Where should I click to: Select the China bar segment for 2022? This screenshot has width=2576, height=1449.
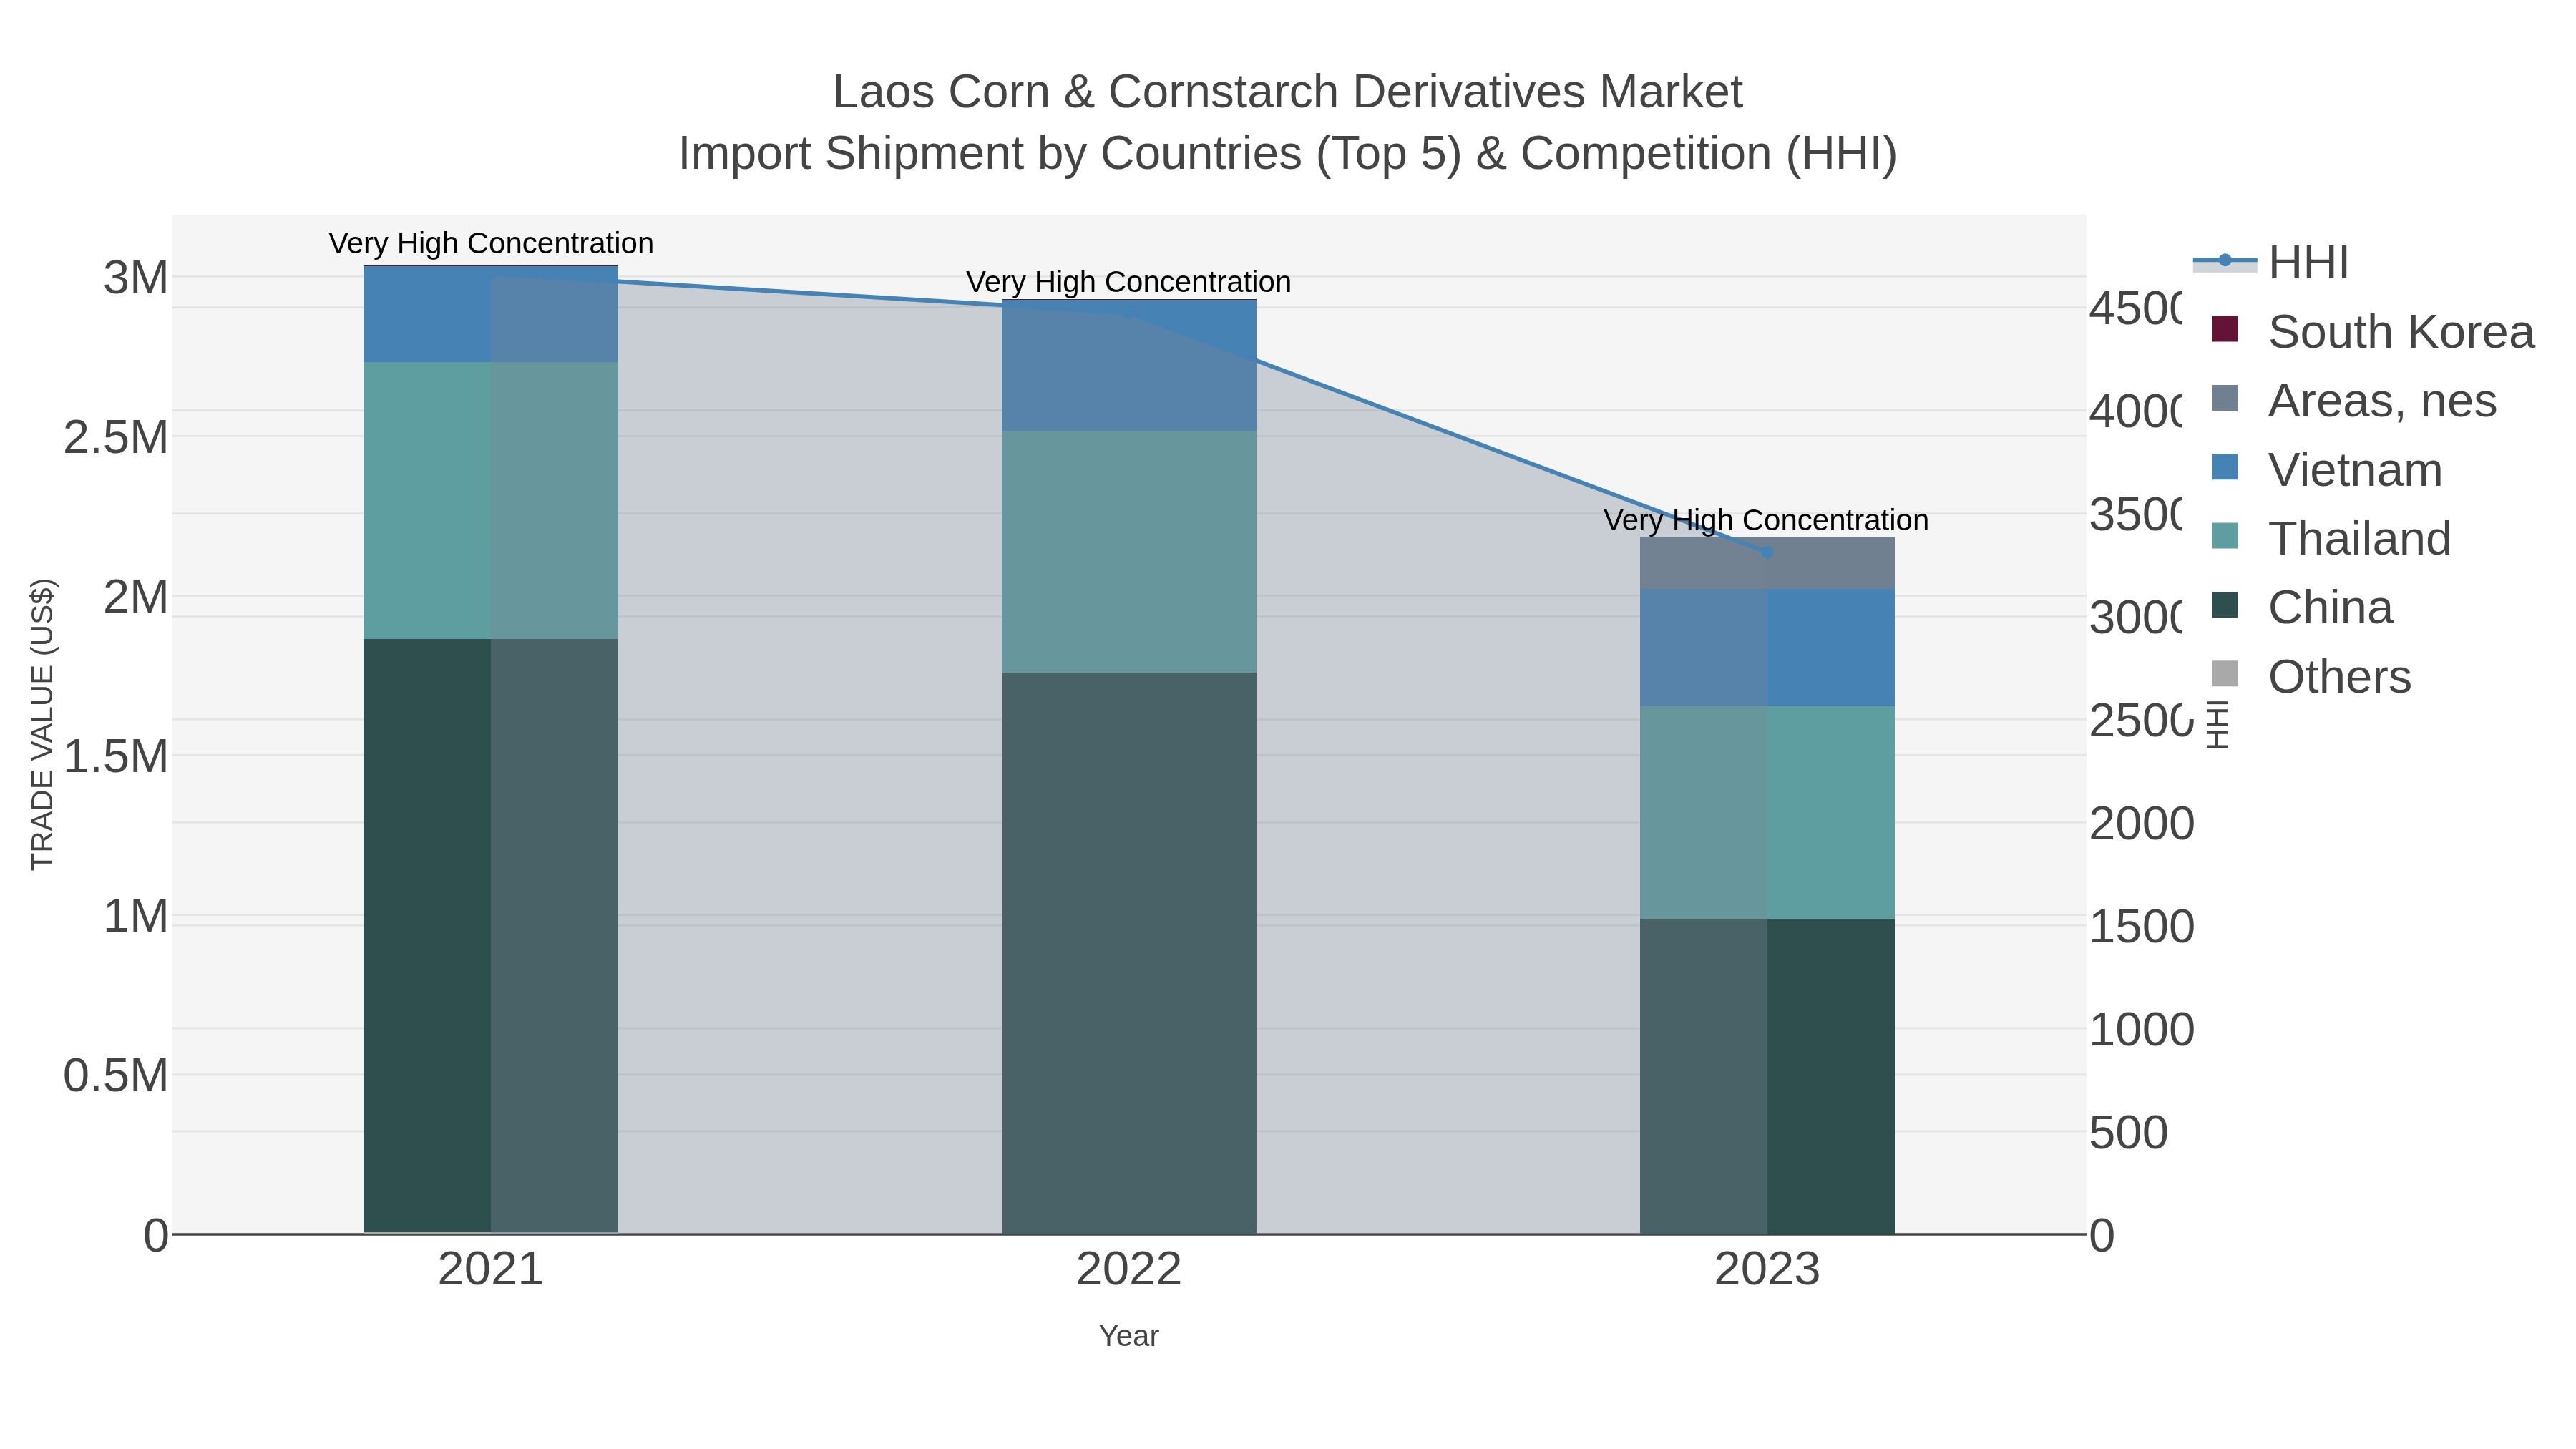tap(1129, 953)
